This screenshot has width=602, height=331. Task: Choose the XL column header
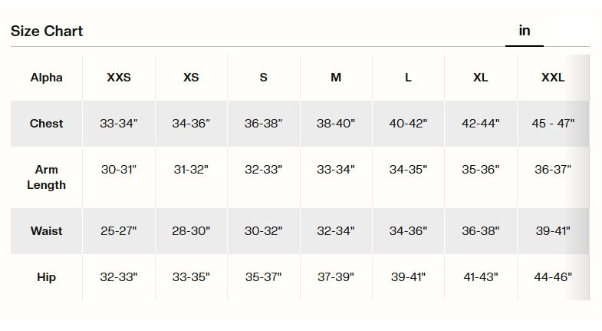[481, 78]
